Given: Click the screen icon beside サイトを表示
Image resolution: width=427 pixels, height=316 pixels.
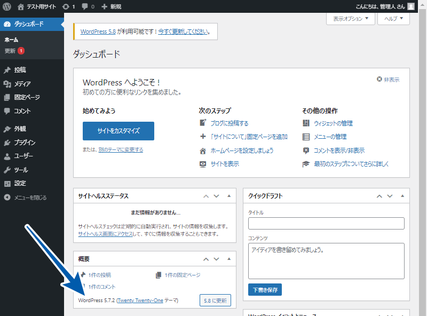Looking at the screenshot, I should coord(203,164).
